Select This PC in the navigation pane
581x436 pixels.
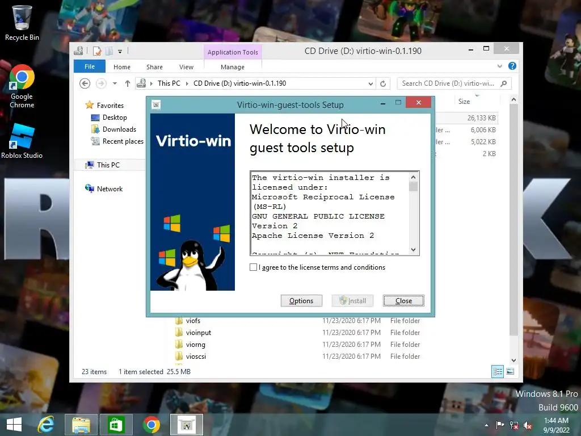point(108,165)
